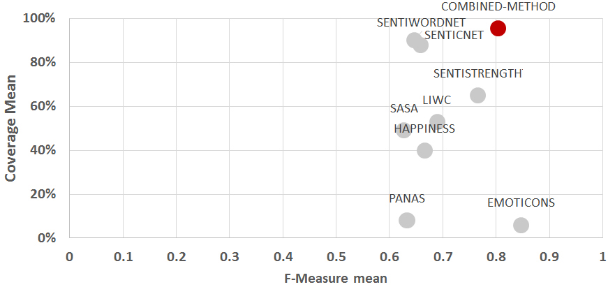
Task: Select the COMBINED-METHOD text label
Action: pos(498,7)
